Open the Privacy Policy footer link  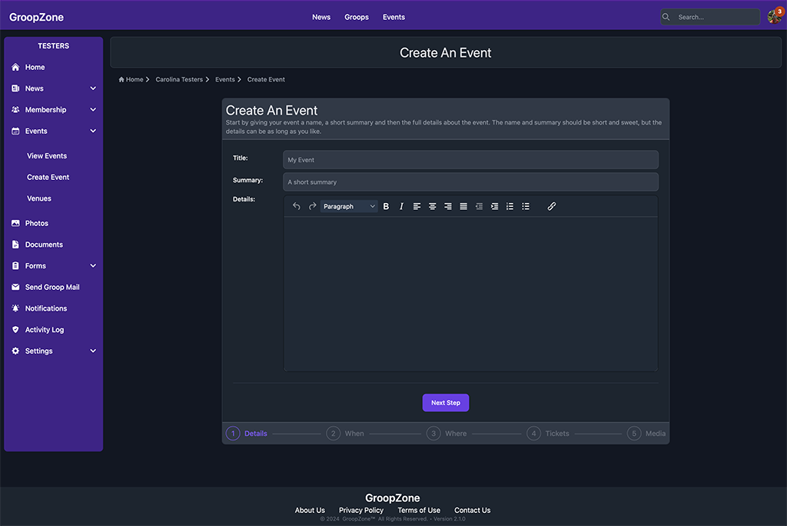[x=361, y=511]
